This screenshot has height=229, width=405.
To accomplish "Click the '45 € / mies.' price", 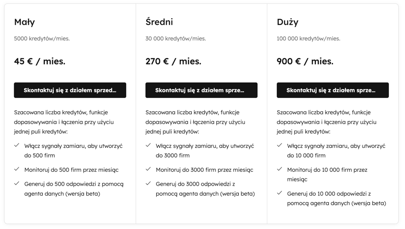I will 40,61.
